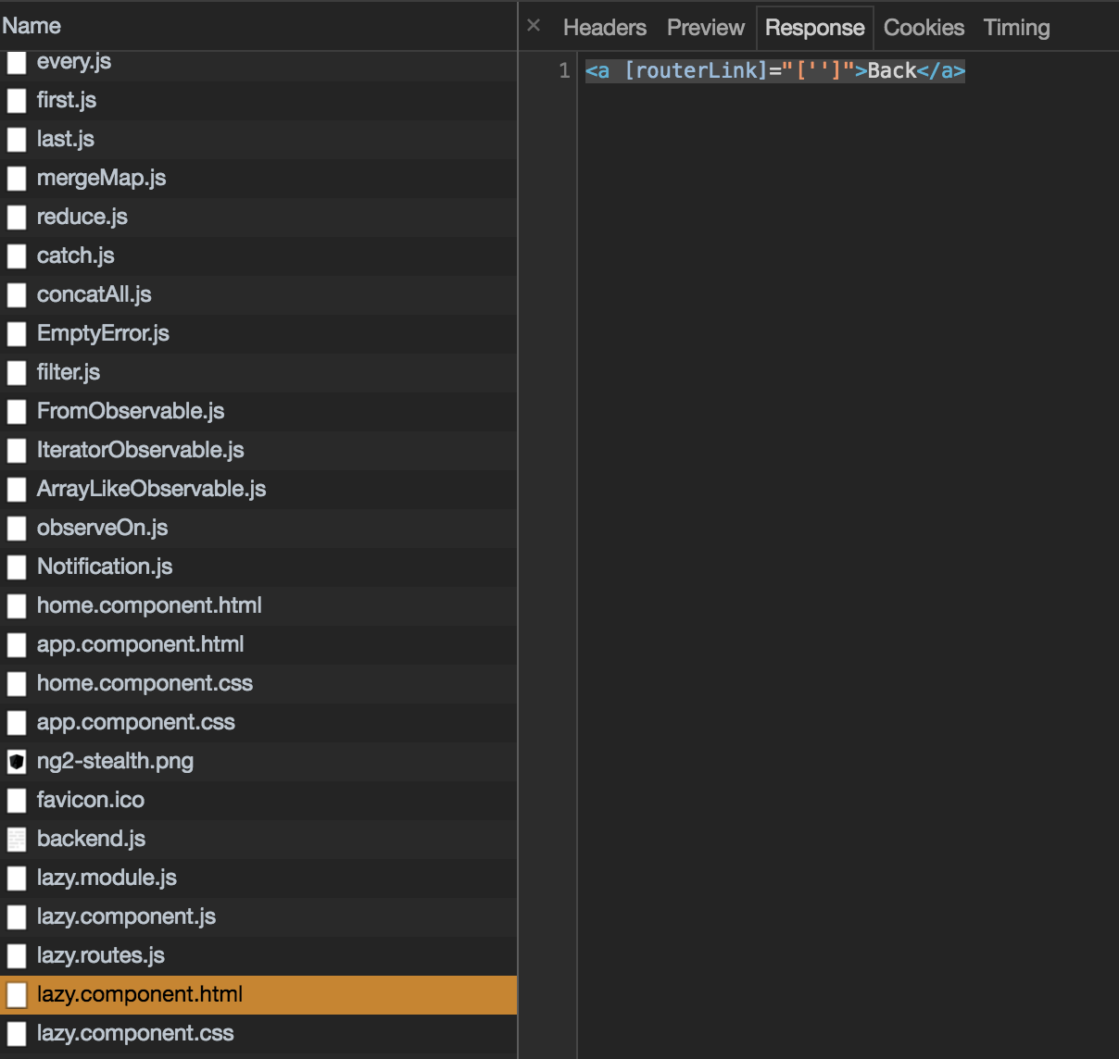The width and height of the screenshot is (1119, 1059).
Task: Click line number 1 in response gutter
Action: [564, 71]
